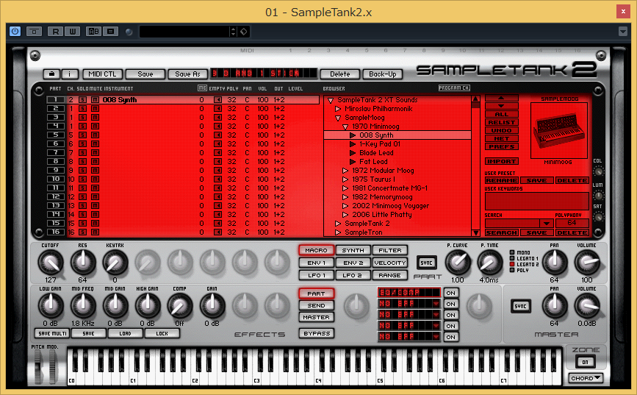
Task: Click the A/B compare settings icon
Action: pyautogui.click(x=93, y=32)
